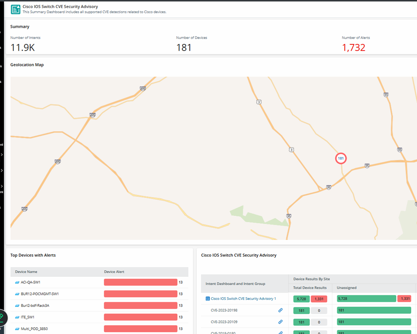This screenshot has width=417, height=334.
Task: Click red 1,331 badge under Total Device Results
Action: (x=319, y=299)
